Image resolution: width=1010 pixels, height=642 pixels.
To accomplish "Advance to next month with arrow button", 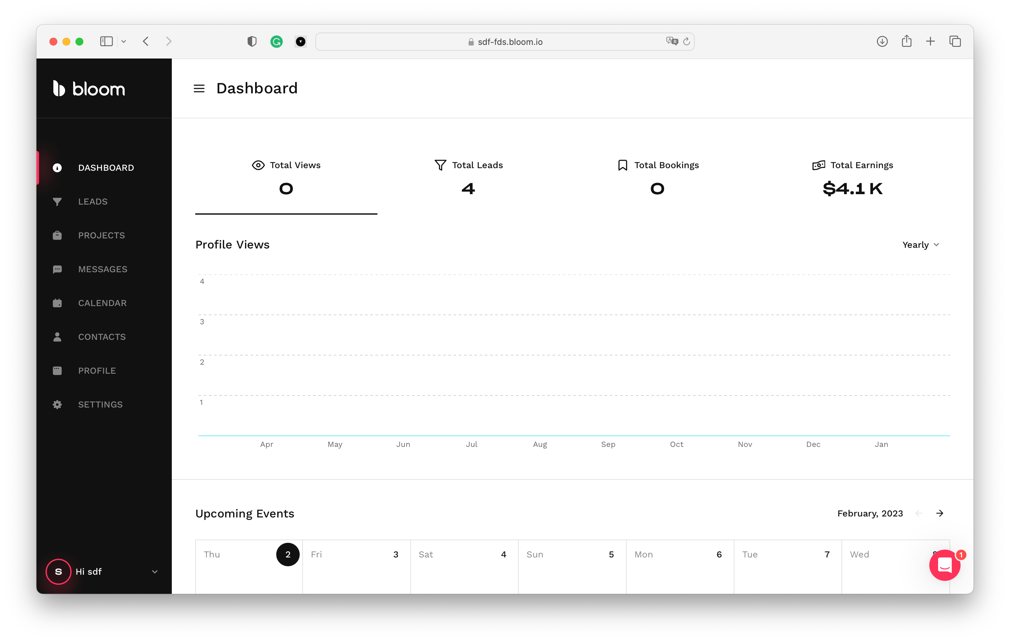I will (940, 513).
